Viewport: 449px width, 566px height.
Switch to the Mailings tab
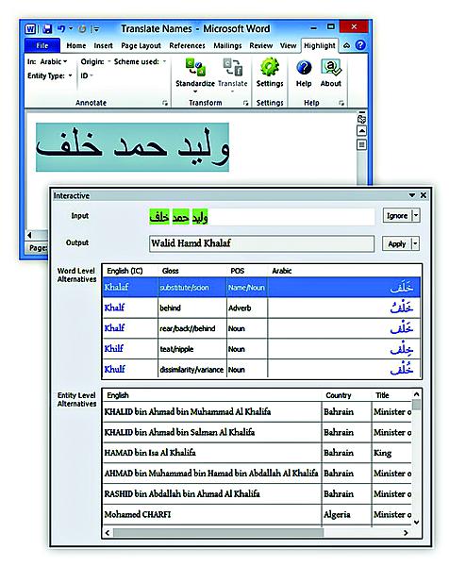pos(227,46)
